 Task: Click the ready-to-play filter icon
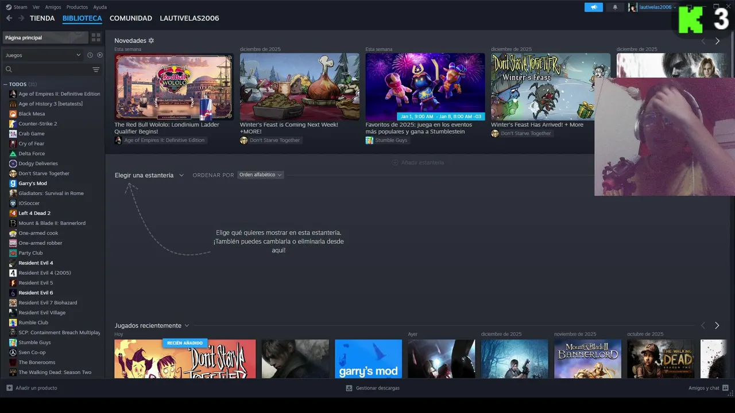(x=99, y=55)
